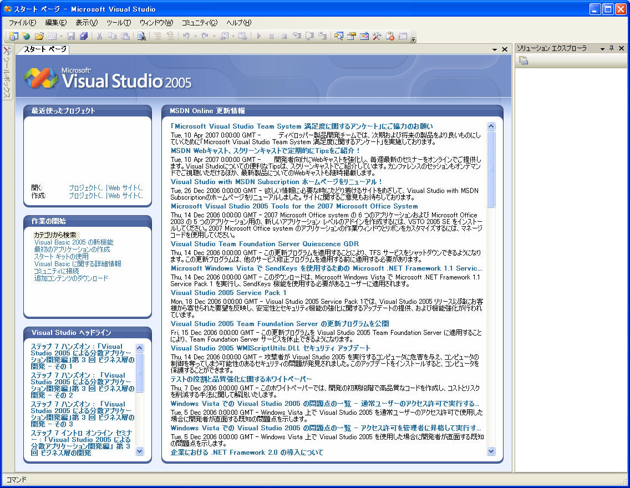The width and height of the screenshot is (630, 488).
Task: Open the Properties Window toolbar icon
Action: (x=352, y=36)
